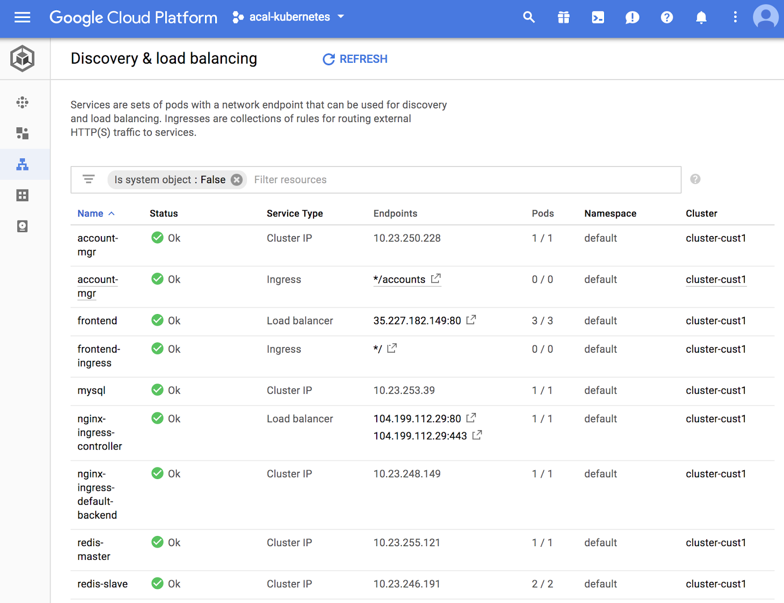784x603 pixels.
Task: Click the REFRESH button
Action: pyautogui.click(x=355, y=59)
